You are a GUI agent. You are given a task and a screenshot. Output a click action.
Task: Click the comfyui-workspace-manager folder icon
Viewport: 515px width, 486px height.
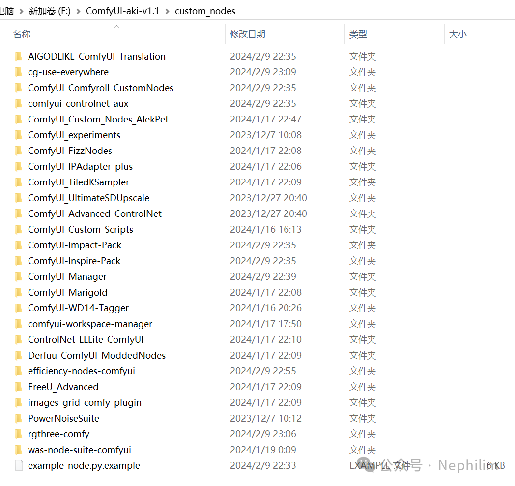19,324
